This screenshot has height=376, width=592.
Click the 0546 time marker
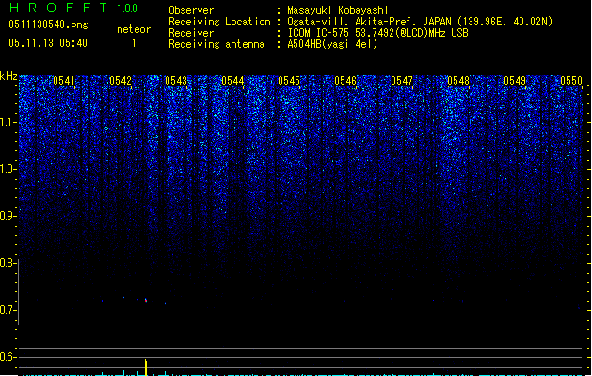point(345,81)
